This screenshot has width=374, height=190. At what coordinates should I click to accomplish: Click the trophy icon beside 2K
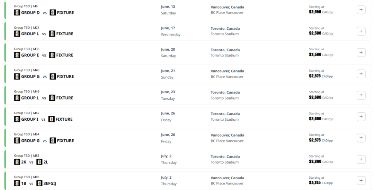click(17, 162)
